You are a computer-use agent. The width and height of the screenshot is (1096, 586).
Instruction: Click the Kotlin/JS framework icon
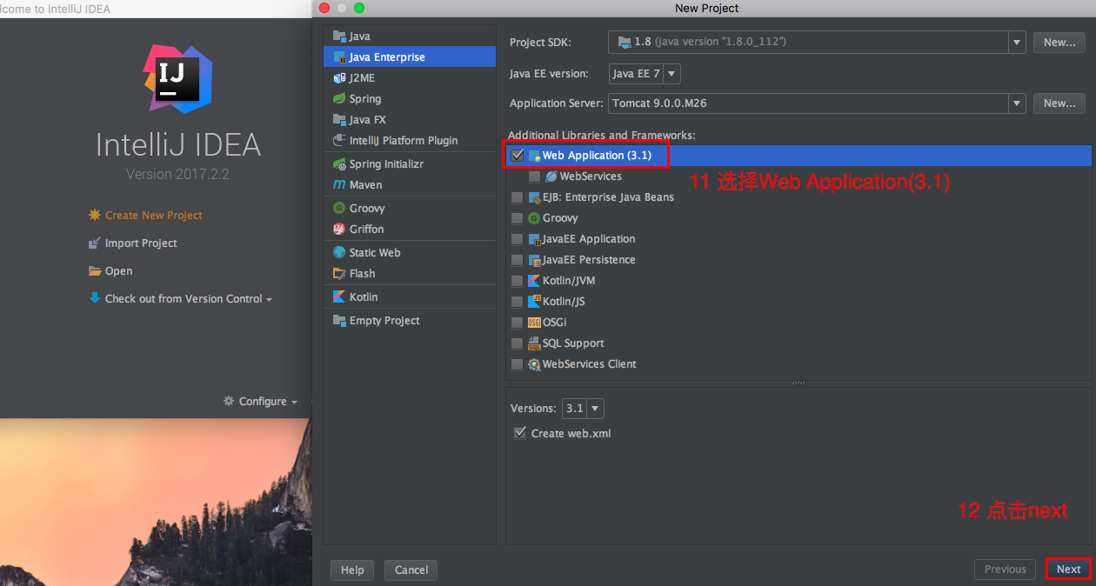(534, 302)
